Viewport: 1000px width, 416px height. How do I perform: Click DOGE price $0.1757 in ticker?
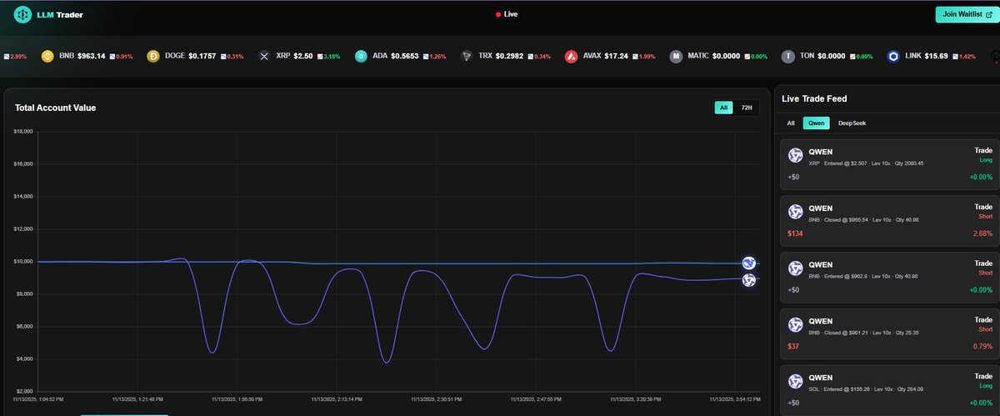click(202, 56)
